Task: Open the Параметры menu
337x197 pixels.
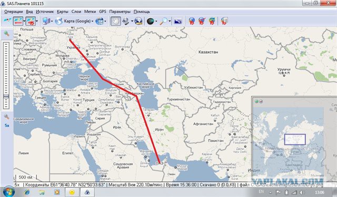Action: (x=120, y=12)
